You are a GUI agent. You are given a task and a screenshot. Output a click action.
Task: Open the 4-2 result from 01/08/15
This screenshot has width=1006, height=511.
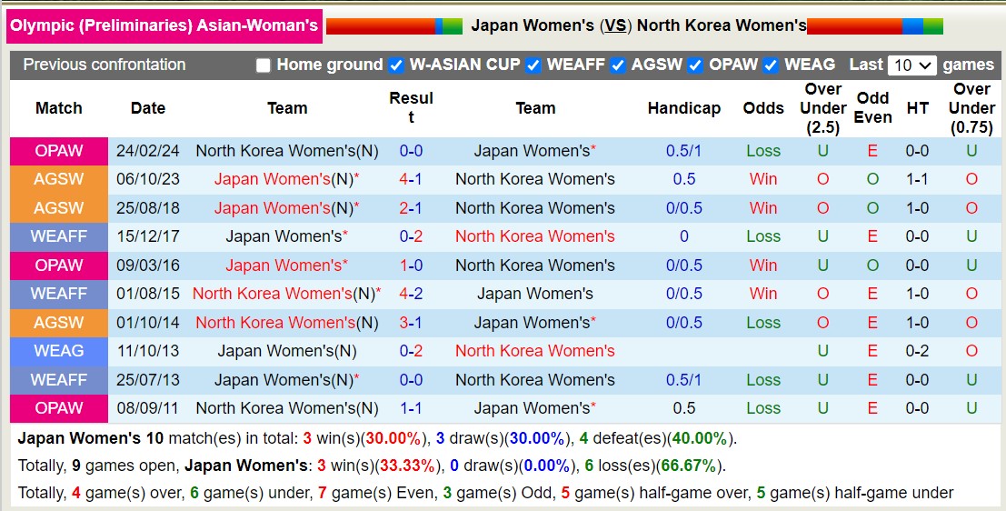click(411, 294)
